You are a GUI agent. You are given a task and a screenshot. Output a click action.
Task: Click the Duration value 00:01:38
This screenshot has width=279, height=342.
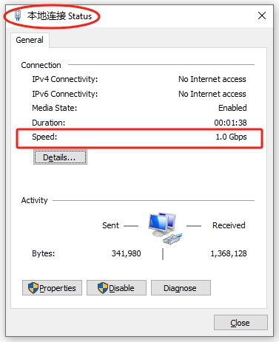tap(230, 123)
